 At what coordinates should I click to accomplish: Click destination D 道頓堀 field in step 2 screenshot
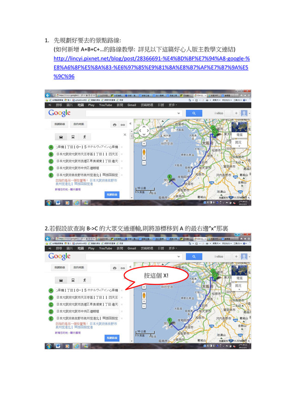pos(87,311)
